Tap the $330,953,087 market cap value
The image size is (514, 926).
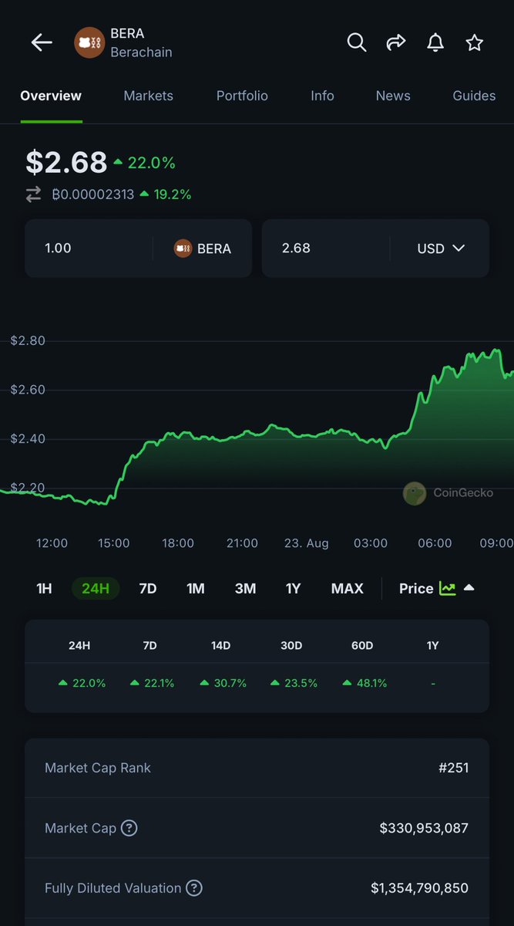click(424, 828)
